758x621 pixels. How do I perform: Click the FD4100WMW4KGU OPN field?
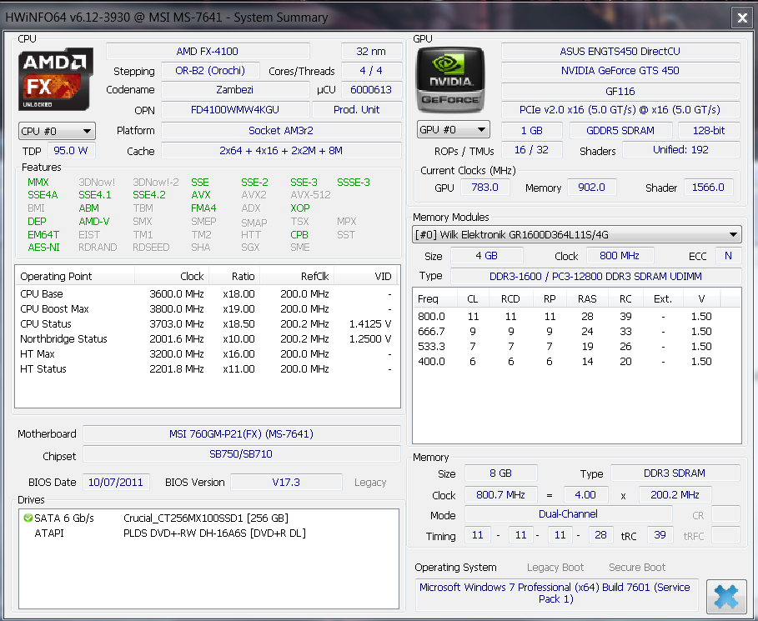[235, 110]
